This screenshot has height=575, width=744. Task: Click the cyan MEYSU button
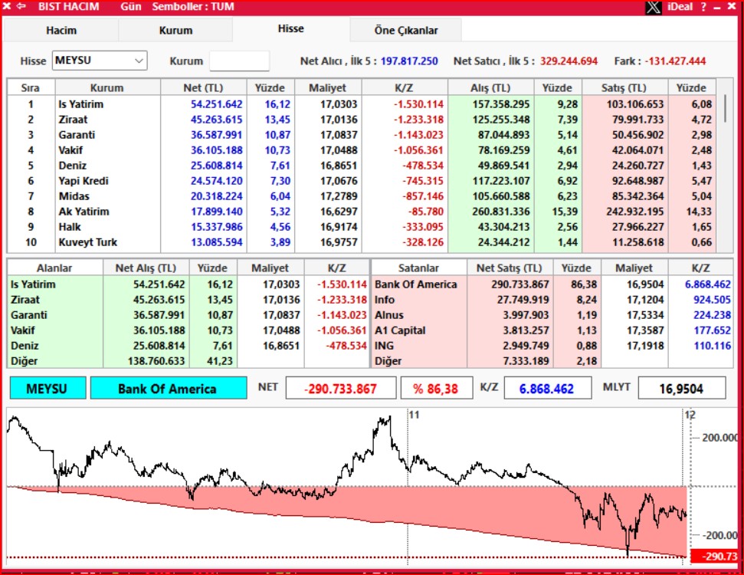tap(46, 388)
